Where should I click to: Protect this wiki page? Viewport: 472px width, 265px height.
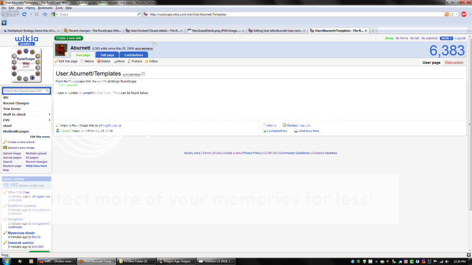[135, 61]
